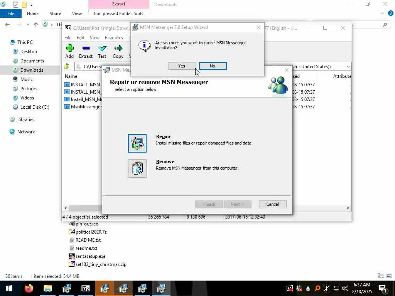395x296 pixels.
Task: Click Cancel in the setup wizard
Action: click(272, 204)
